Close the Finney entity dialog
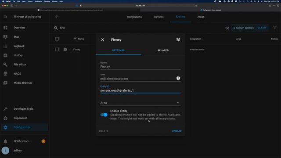The image size is (281, 158). [103, 39]
